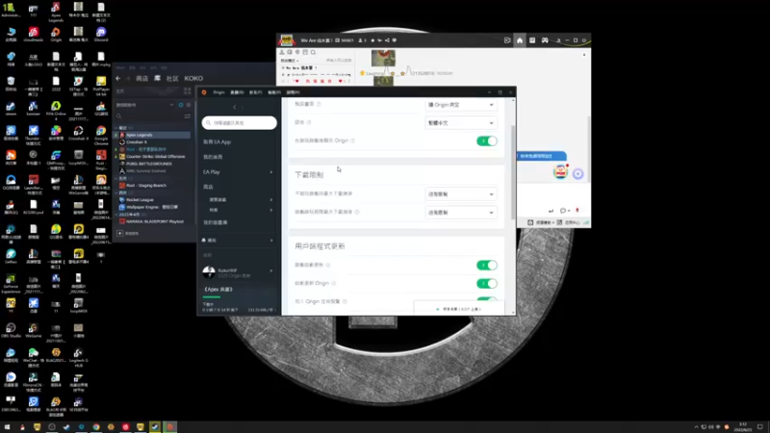Click the Origin settings vertical scrollbar

[514, 172]
